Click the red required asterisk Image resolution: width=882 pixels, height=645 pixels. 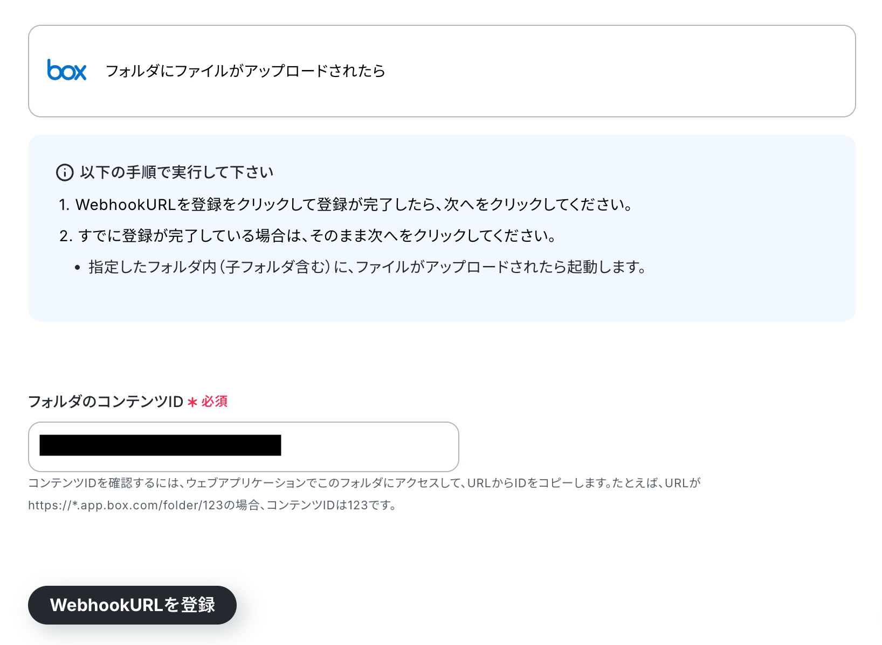tap(192, 402)
